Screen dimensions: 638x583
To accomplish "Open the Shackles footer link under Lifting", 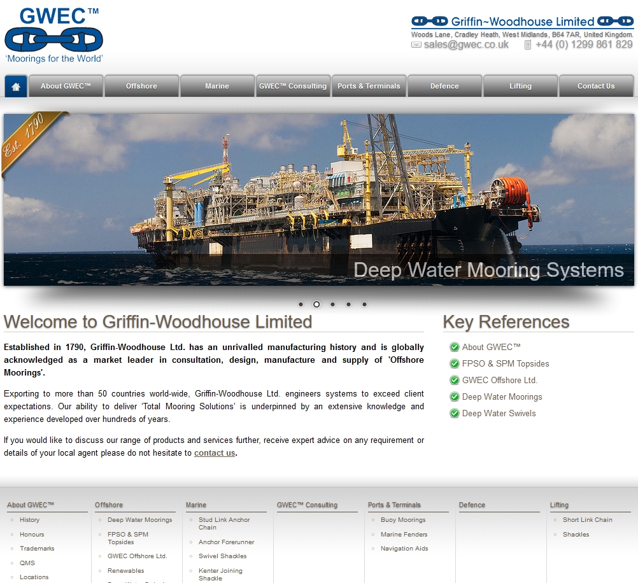I will point(576,535).
